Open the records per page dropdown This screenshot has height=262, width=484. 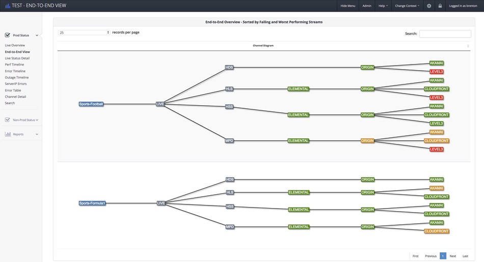[84, 33]
